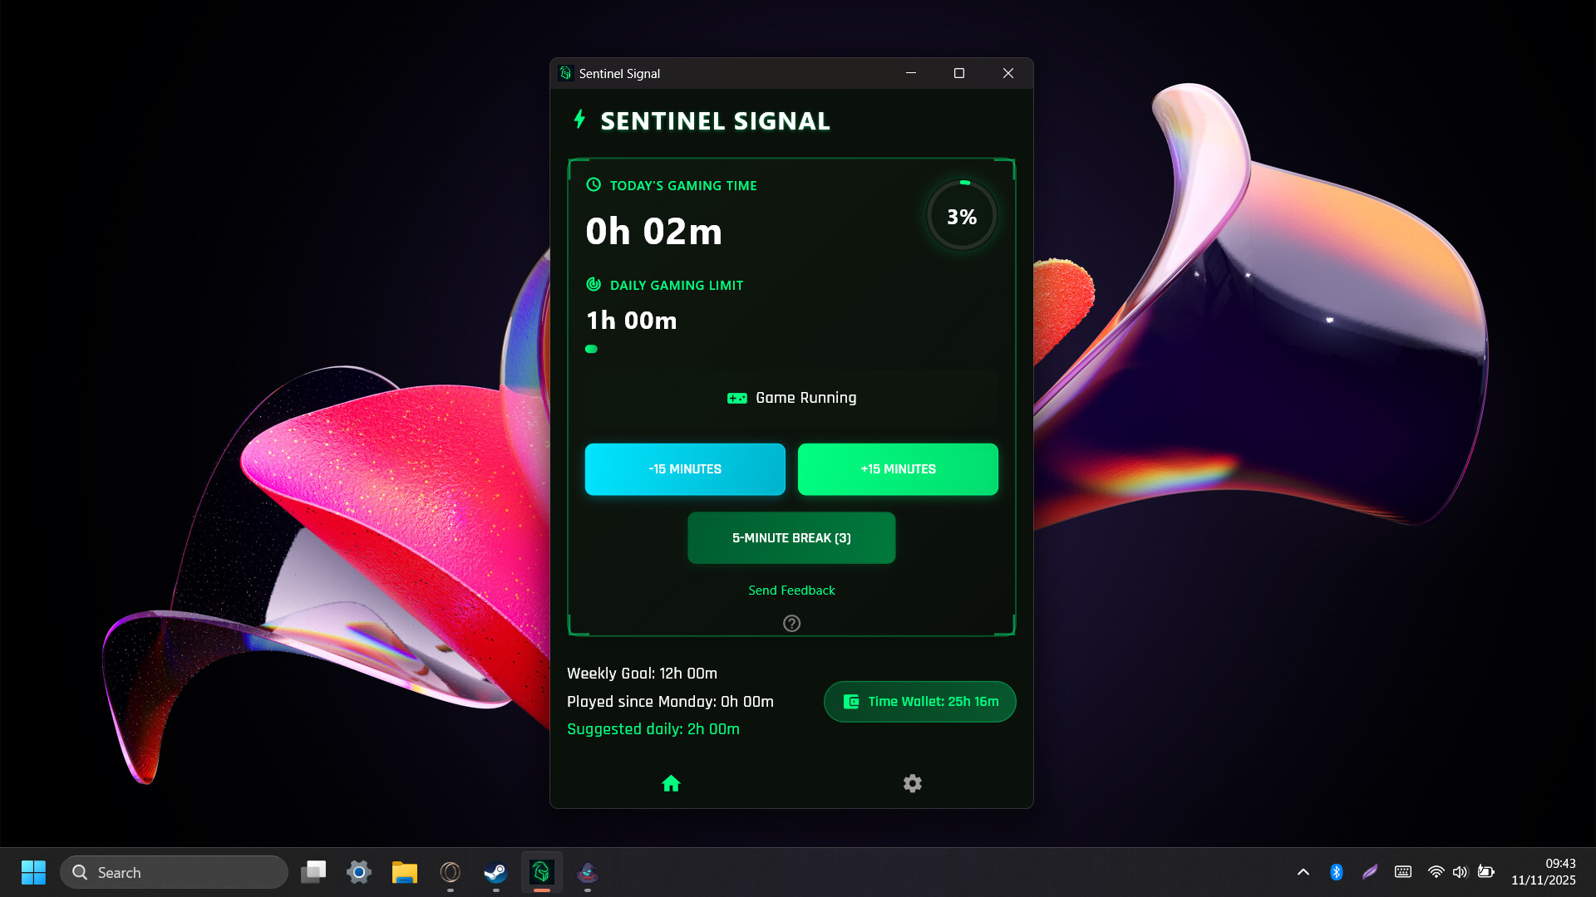This screenshot has width=1596, height=897.
Task: Click the clock icon by Today's Gaming Time
Action: coord(593,185)
